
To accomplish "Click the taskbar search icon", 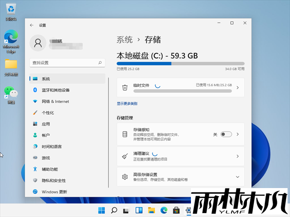I will point(114,210).
